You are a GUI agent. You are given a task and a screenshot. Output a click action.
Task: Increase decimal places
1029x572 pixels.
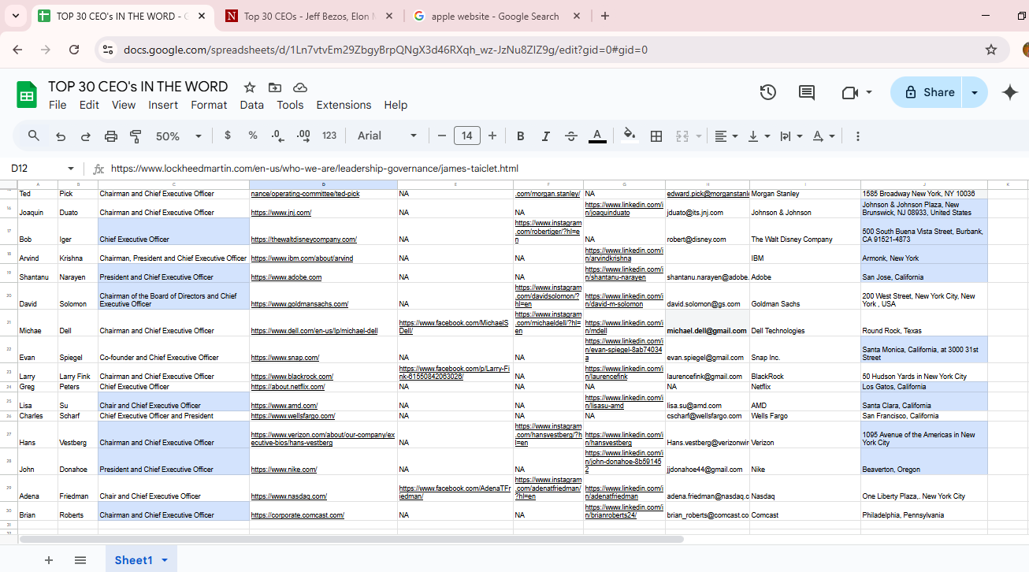(x=303, y=136)
